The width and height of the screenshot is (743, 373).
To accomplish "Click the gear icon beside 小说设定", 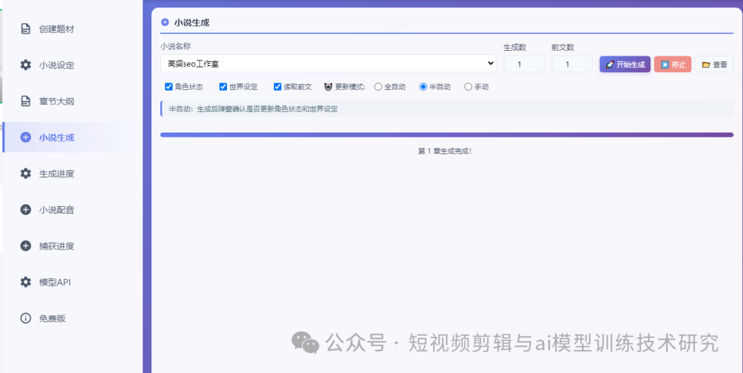I will coord(25,65).
